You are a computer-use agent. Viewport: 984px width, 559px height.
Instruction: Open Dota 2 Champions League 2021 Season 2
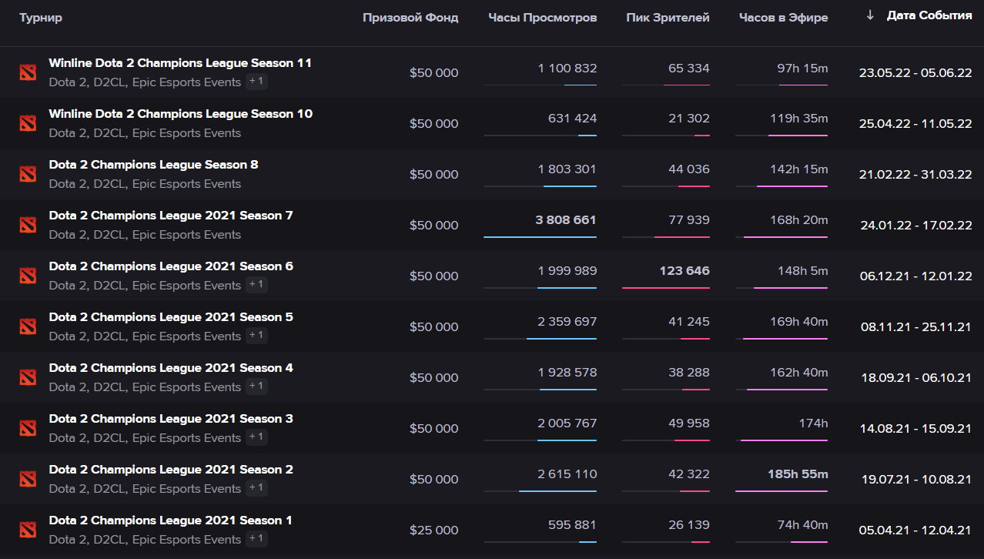tap(171, 470)
